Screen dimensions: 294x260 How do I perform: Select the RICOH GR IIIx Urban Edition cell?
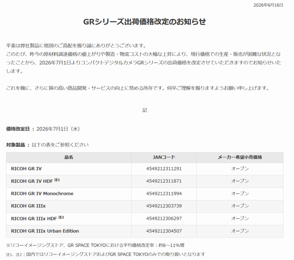(69, 231)
